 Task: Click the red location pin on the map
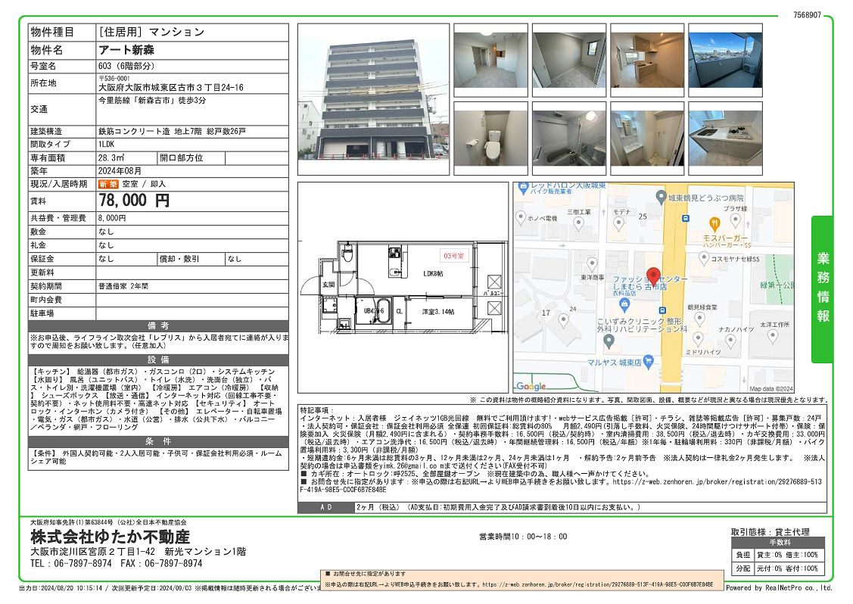pyautogui.click(x=652, y=277)
